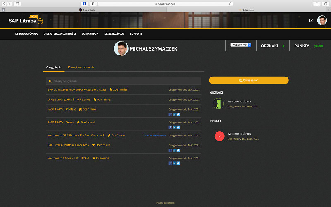331x207 pixels.
Task: Click the dojo.litmos.com address bar
Action: click(x=165, y=4)
